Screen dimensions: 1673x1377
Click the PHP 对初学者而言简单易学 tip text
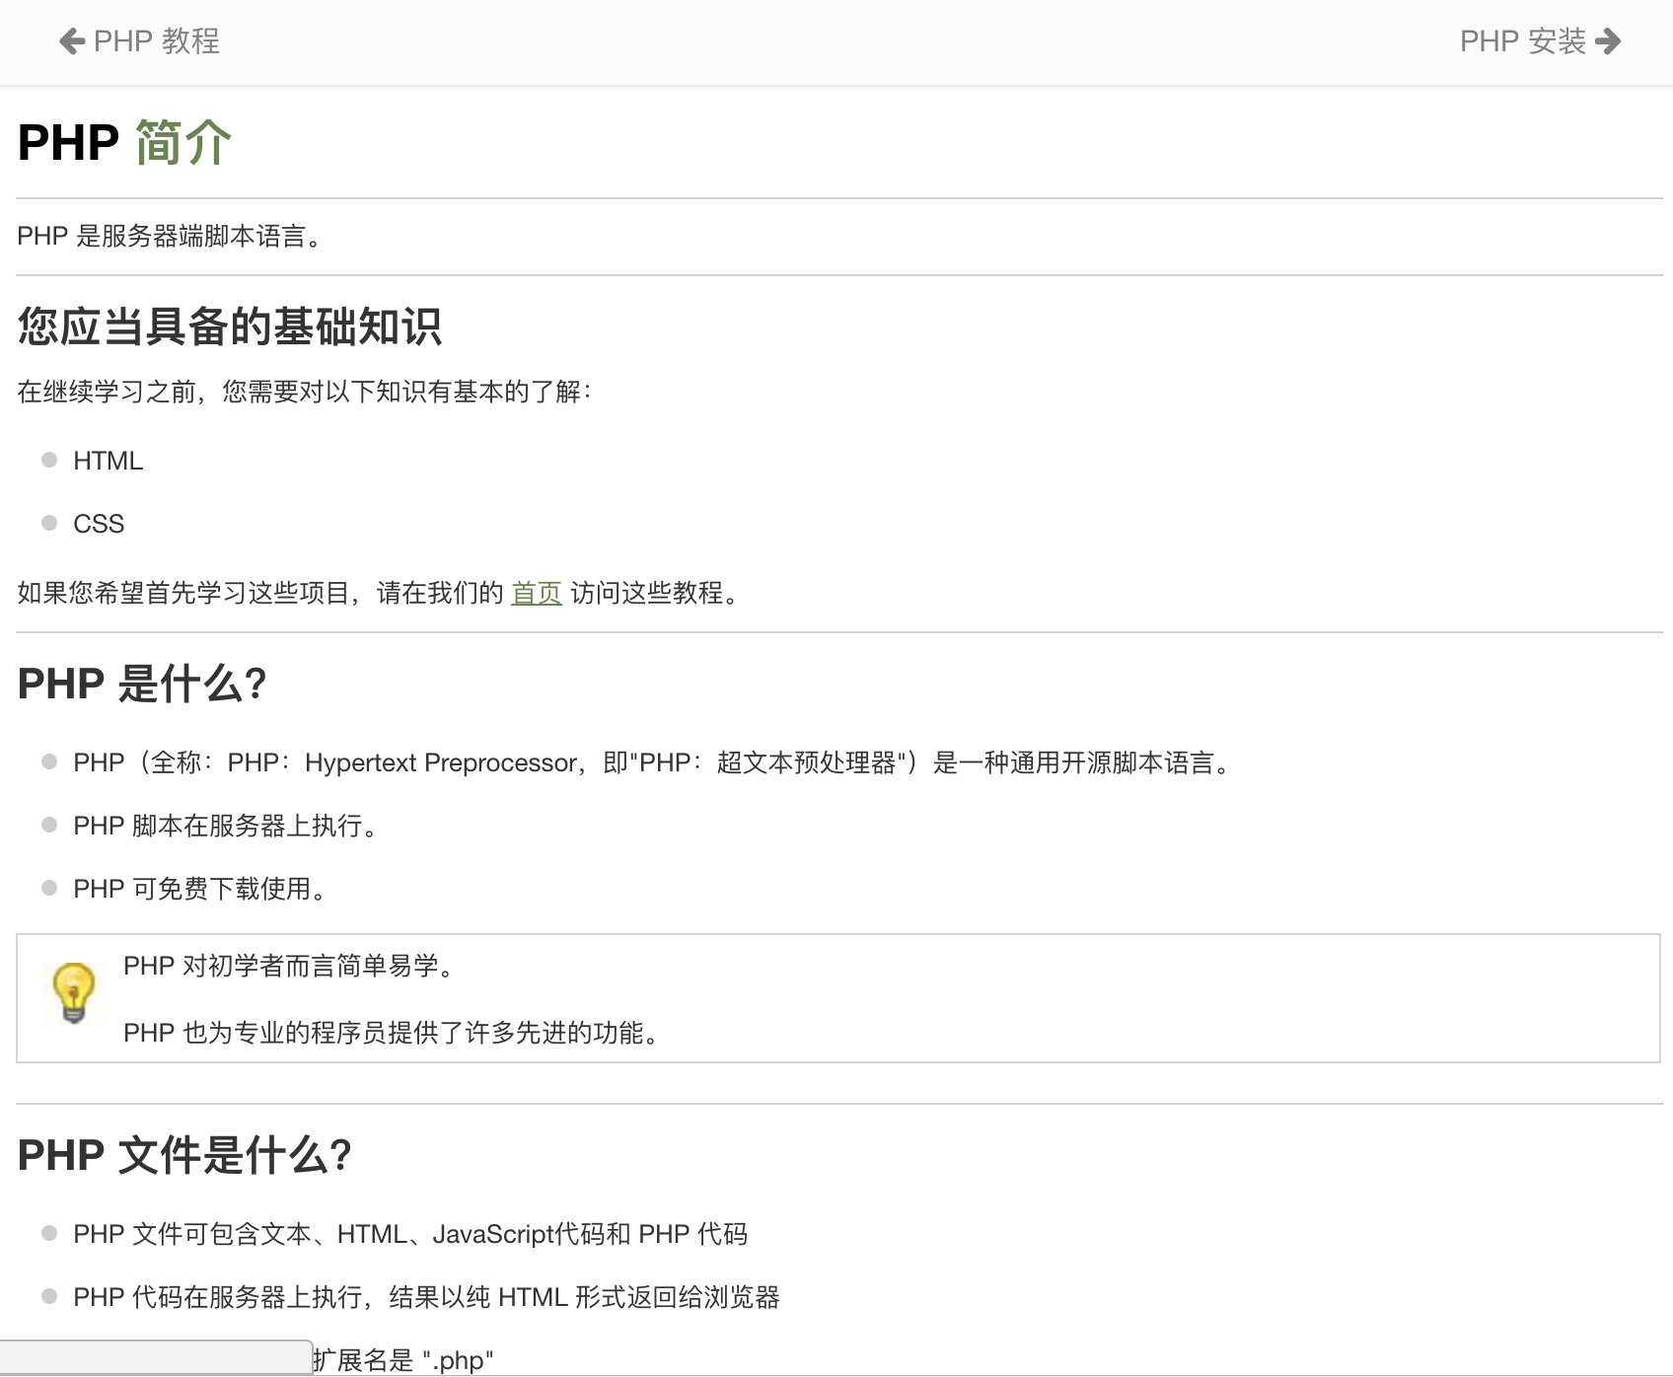[x=288, y=966]
